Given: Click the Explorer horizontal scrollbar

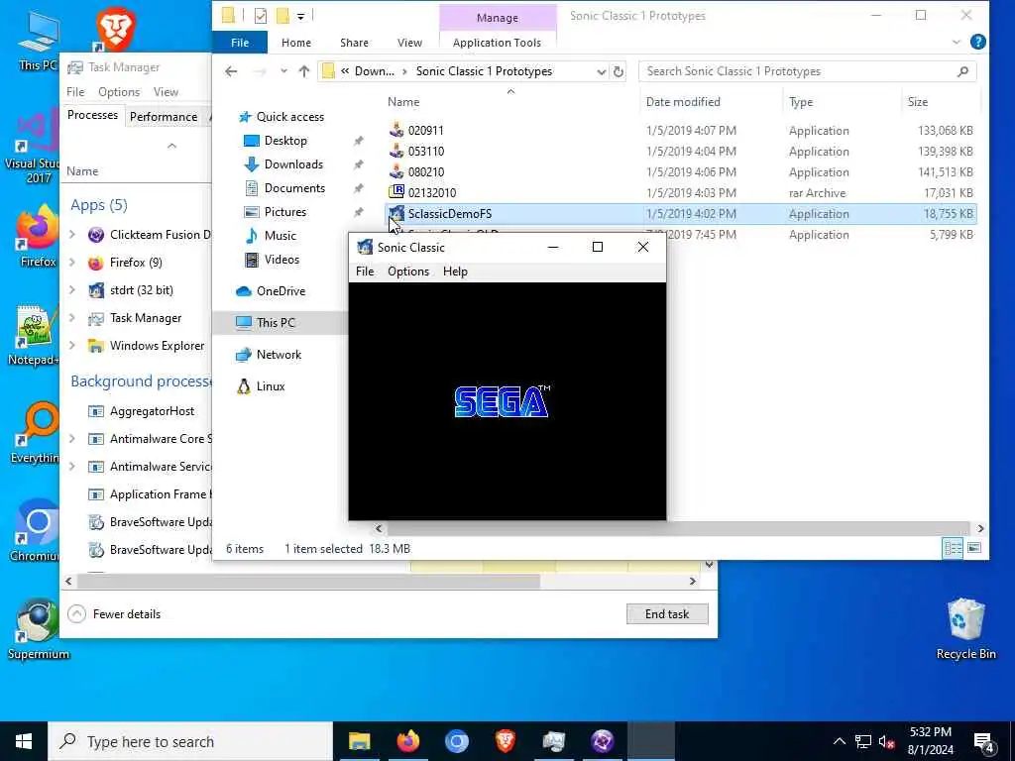Looking at the screenshot, I should (x=678, y=529).
